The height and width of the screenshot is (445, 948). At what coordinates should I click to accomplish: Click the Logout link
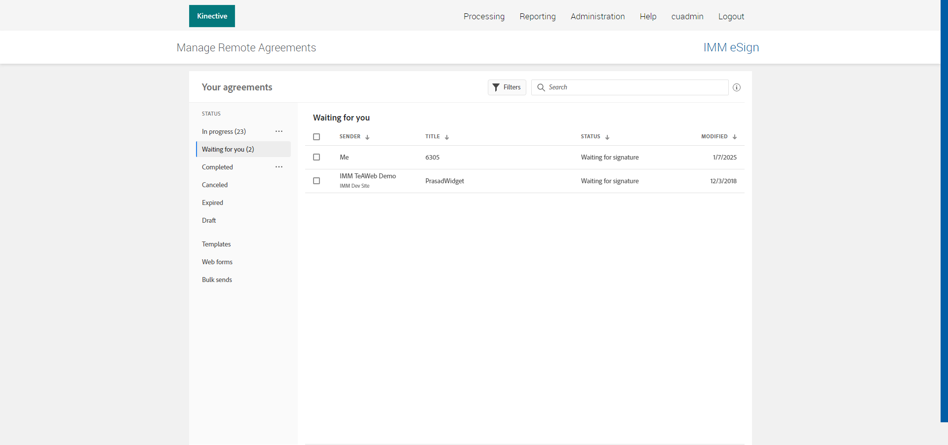tap(731, 16)
